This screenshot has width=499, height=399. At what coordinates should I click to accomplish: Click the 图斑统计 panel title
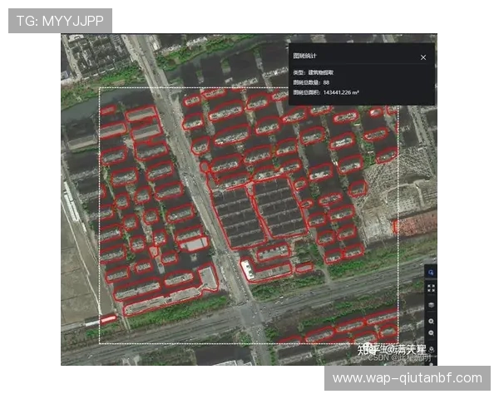(x=304, y=57)
